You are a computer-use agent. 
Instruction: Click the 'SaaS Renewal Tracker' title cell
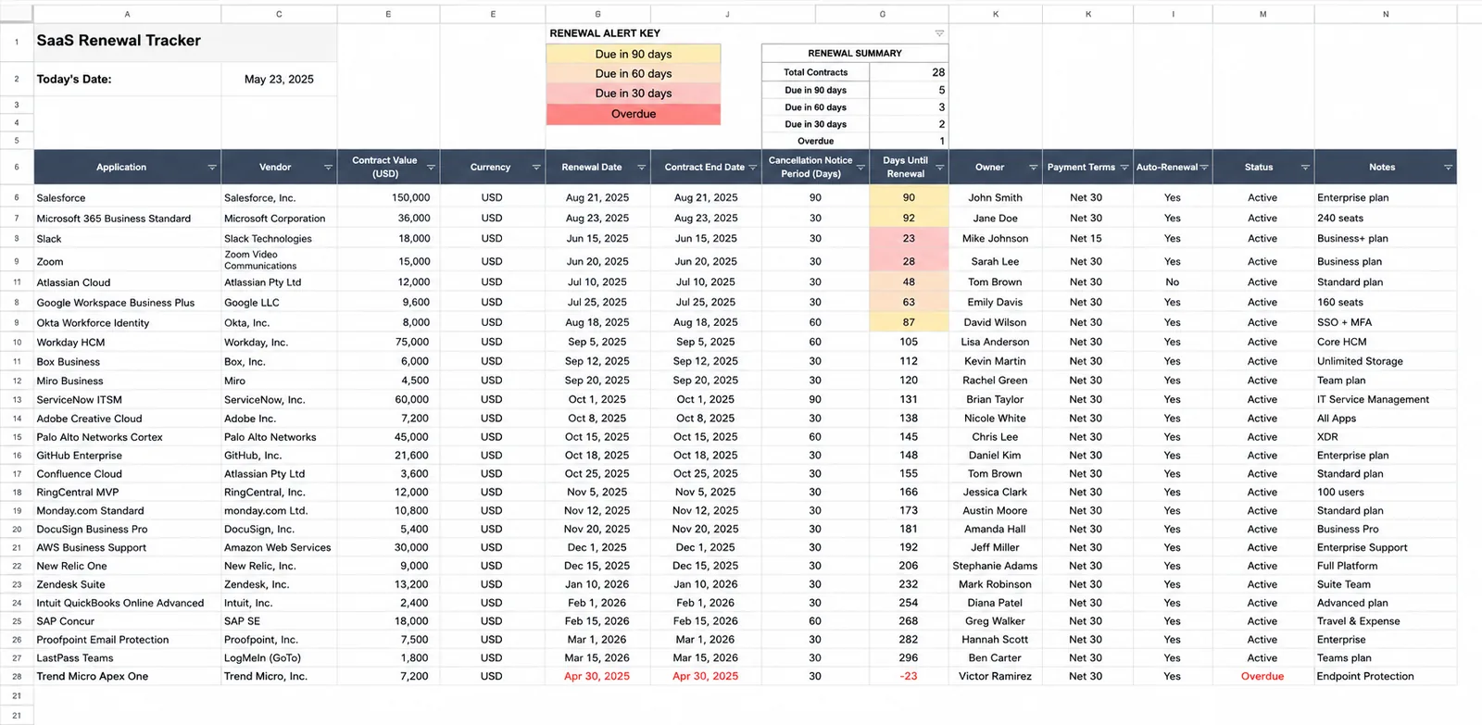185,42
